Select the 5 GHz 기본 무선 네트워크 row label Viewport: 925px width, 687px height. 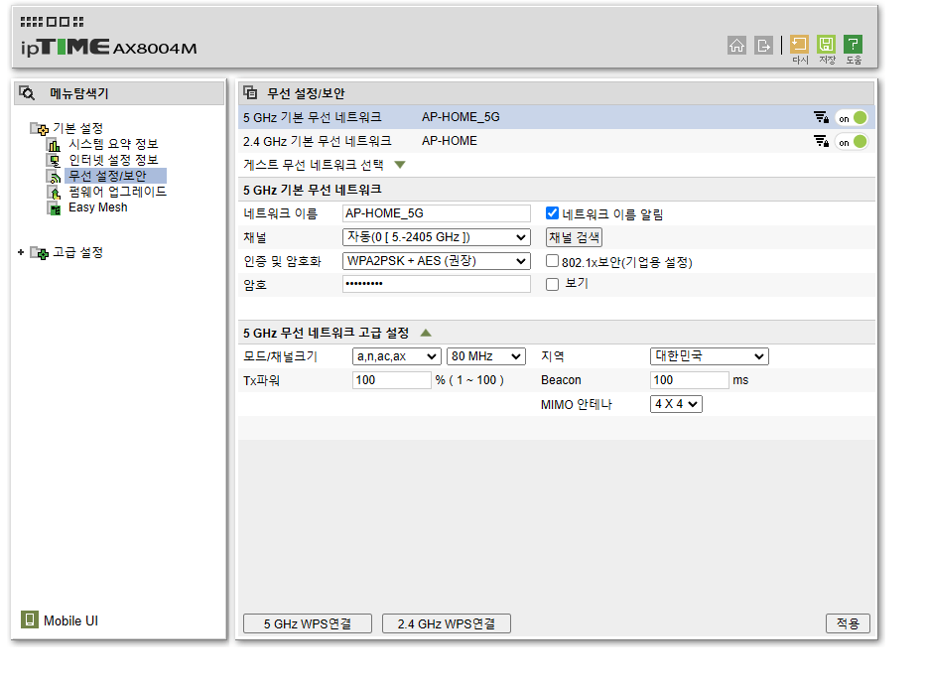pyautogui.click(x=312, y=117)
